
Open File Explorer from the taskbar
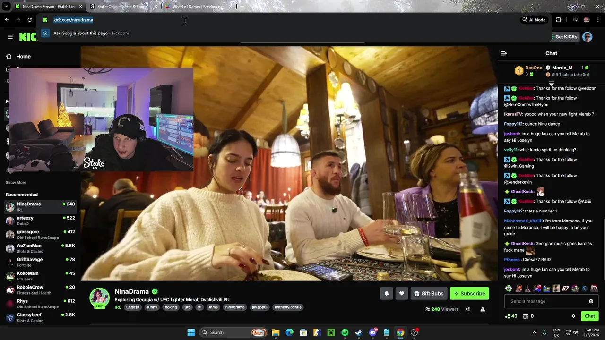click(276, 332)
